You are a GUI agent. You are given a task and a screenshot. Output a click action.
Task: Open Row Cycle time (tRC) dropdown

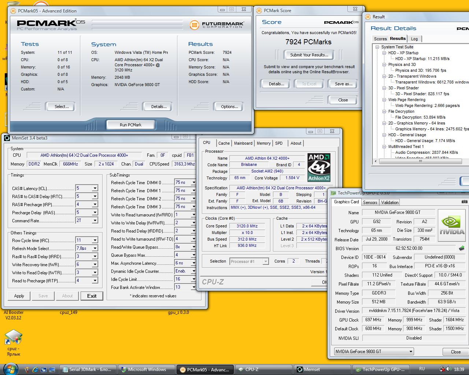coord(95,240)
